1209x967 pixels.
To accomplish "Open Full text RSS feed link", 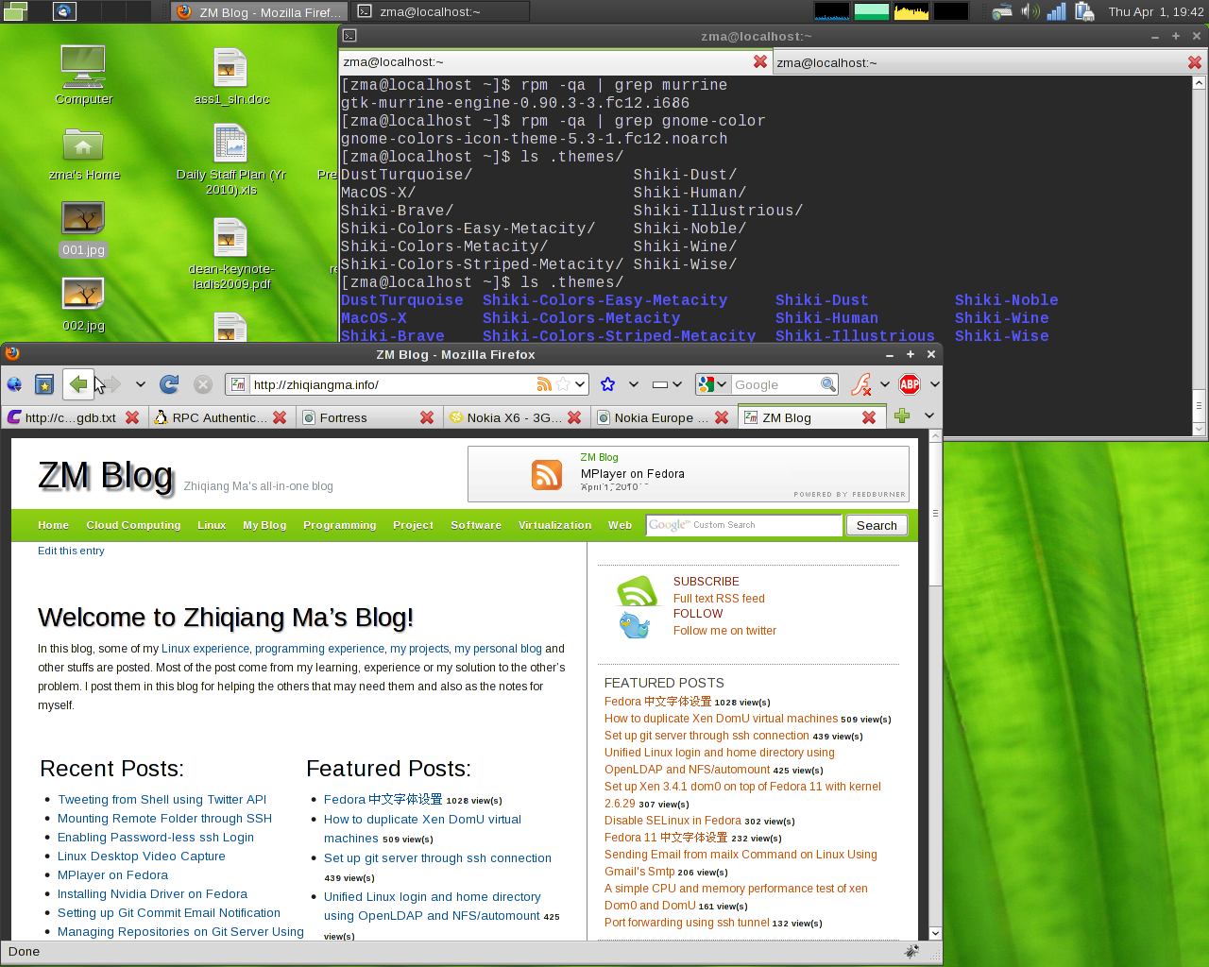I will [x=719, y=599].
